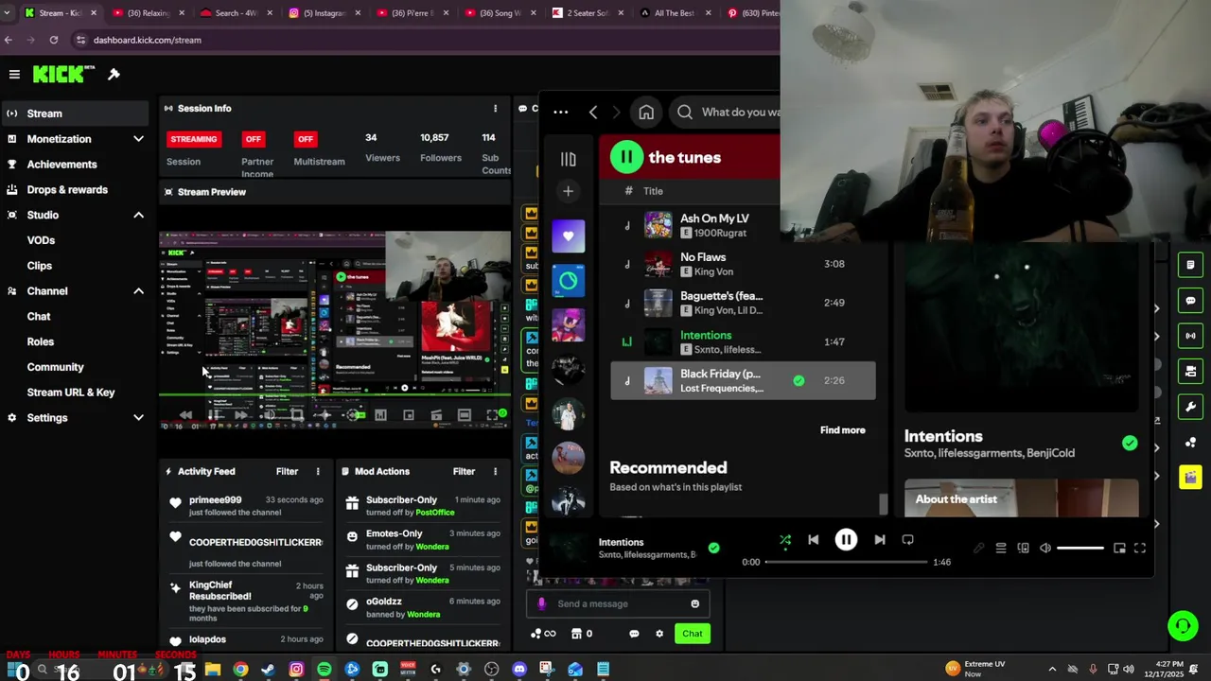Click the Stream Preview thumbnail
This screenshot has height=681, width=1211.
[x=335, y=328]
